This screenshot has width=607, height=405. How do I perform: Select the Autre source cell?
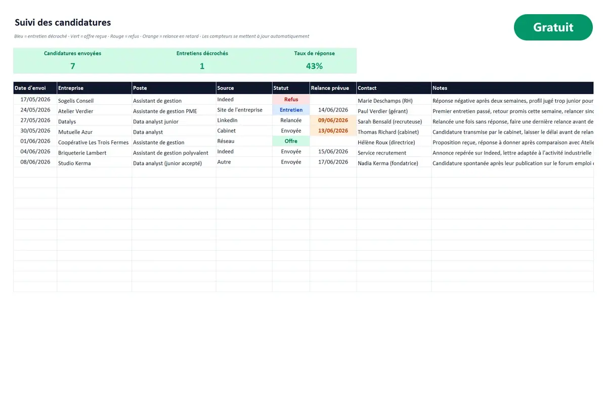244,162
